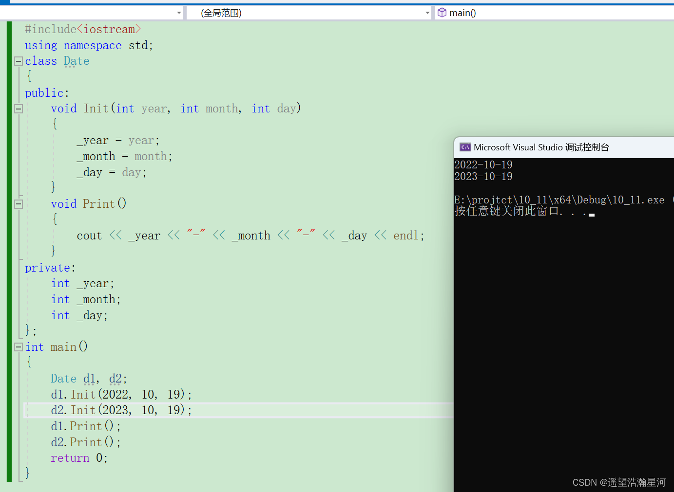Collapse the void Init function block

pyautogui.click(x=19, y=109)
